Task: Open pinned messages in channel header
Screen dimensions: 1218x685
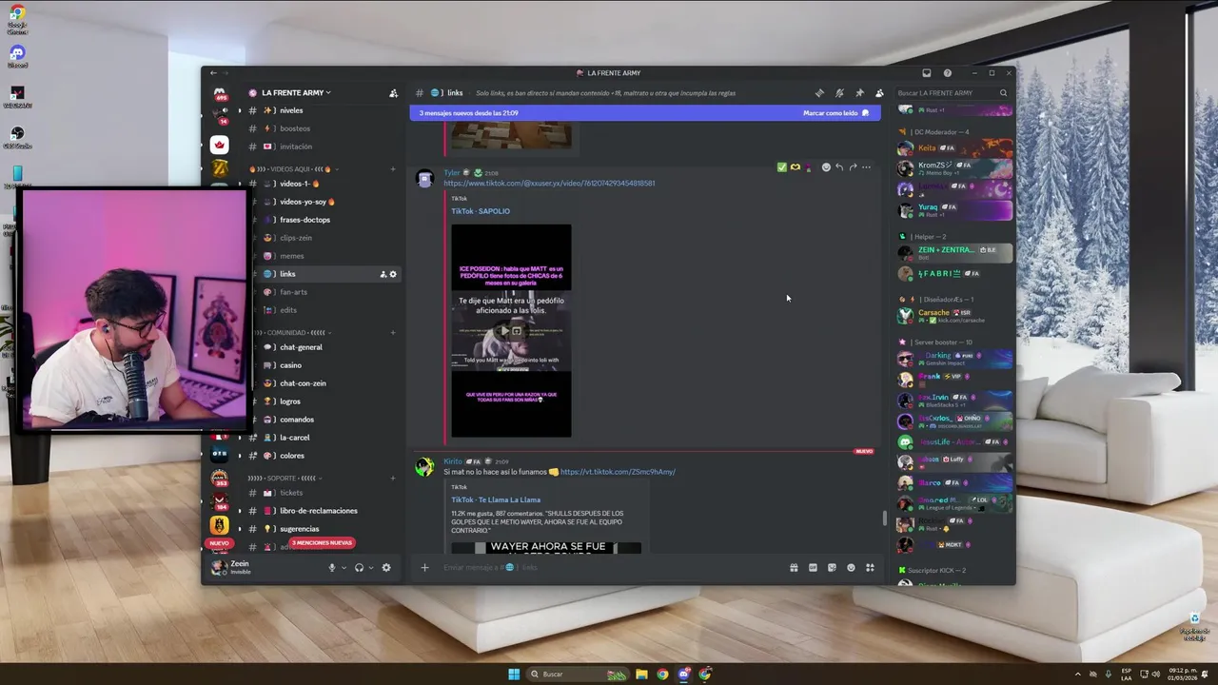Action: point(859,93)
